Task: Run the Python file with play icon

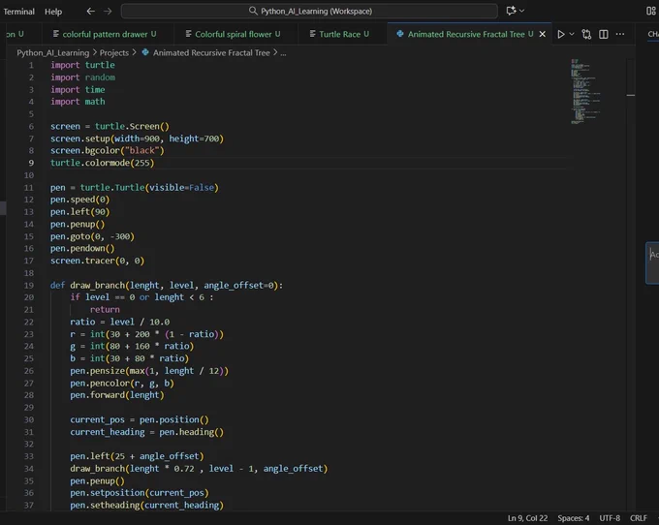Action: coord(561,35)
